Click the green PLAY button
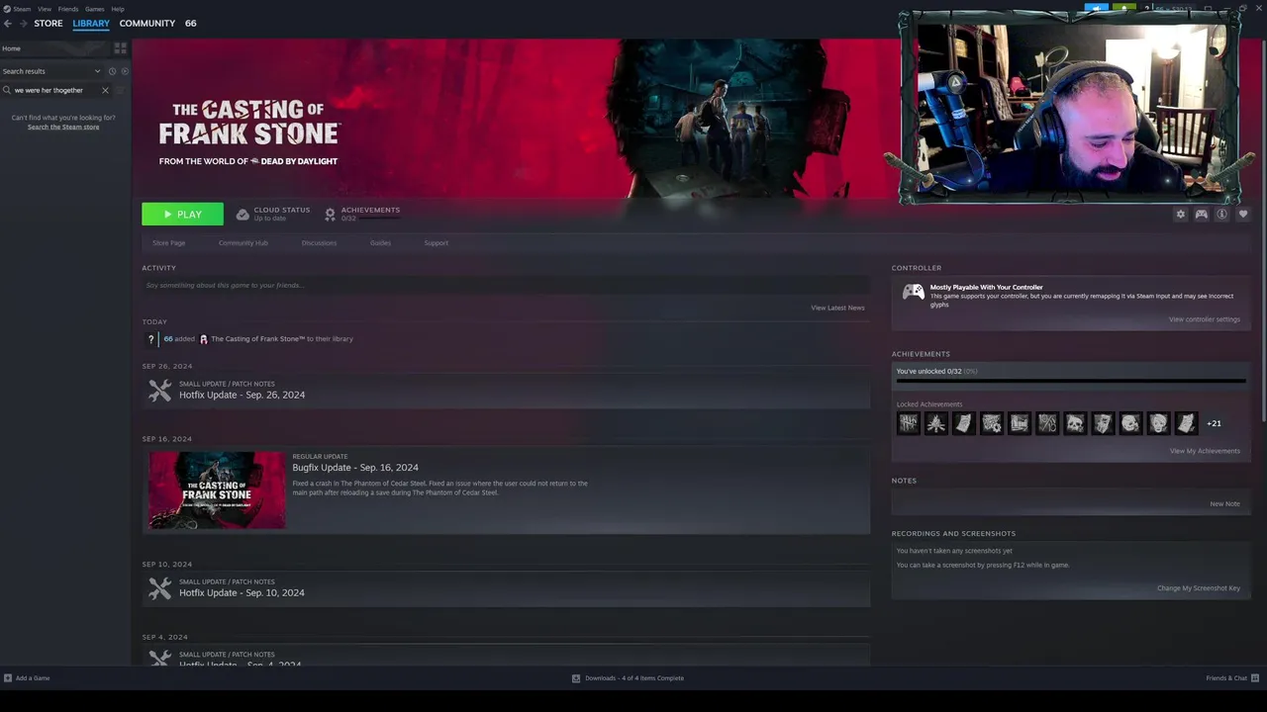This screenshot has width=1267, height=712. 182,214
